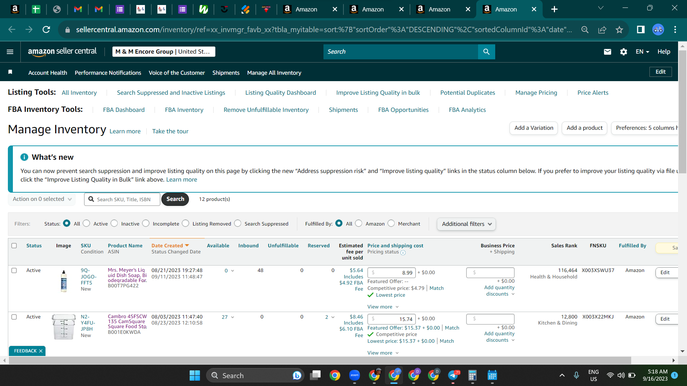The width and height of the screenshot is (687, 386).
Task: Select the Listing Removed radio button
Action: (x=185, y=223)
